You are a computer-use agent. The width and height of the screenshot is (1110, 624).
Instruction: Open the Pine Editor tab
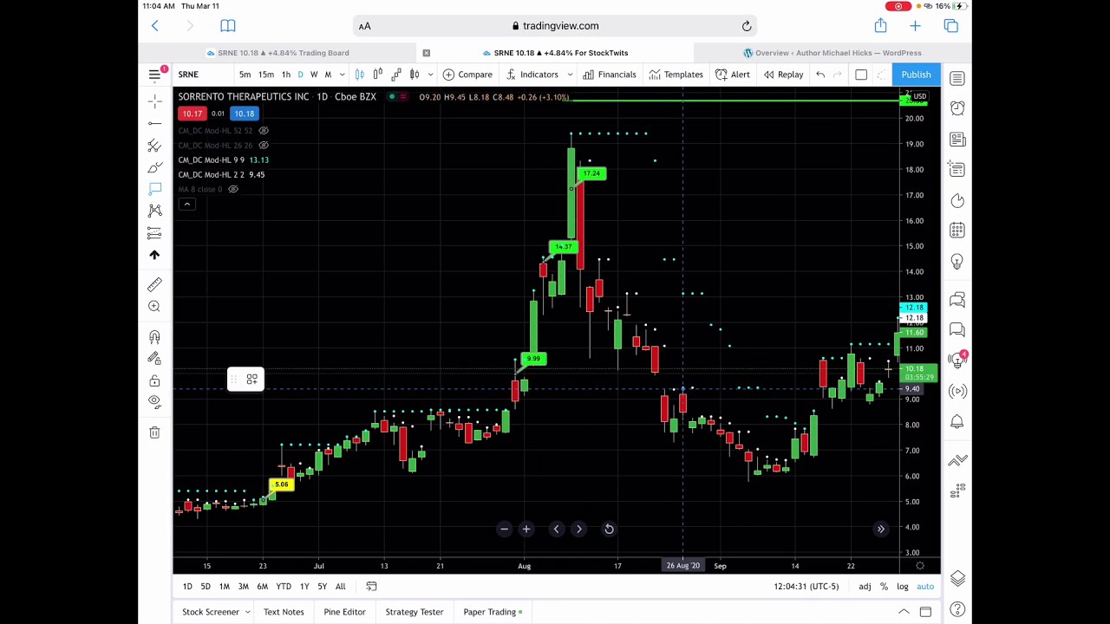[344, 612]
